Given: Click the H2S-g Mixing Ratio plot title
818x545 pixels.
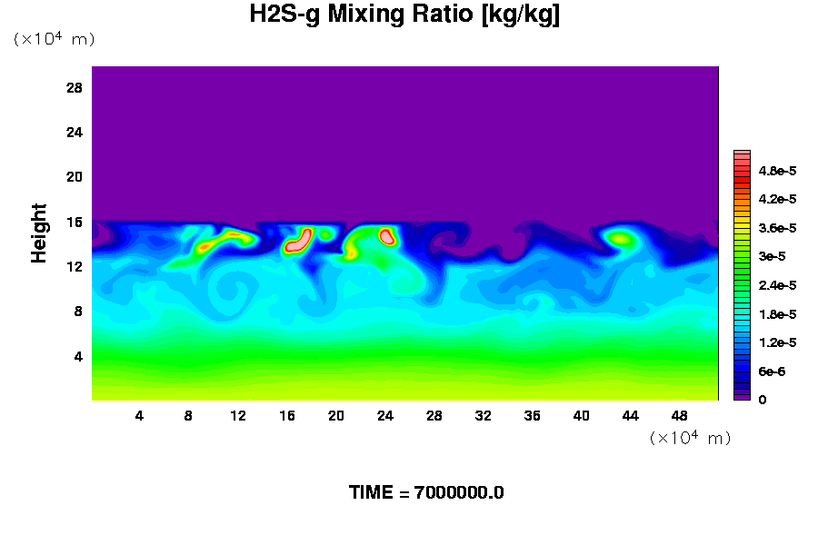Looking at the screenshot, I should click(x=404, y=15).
